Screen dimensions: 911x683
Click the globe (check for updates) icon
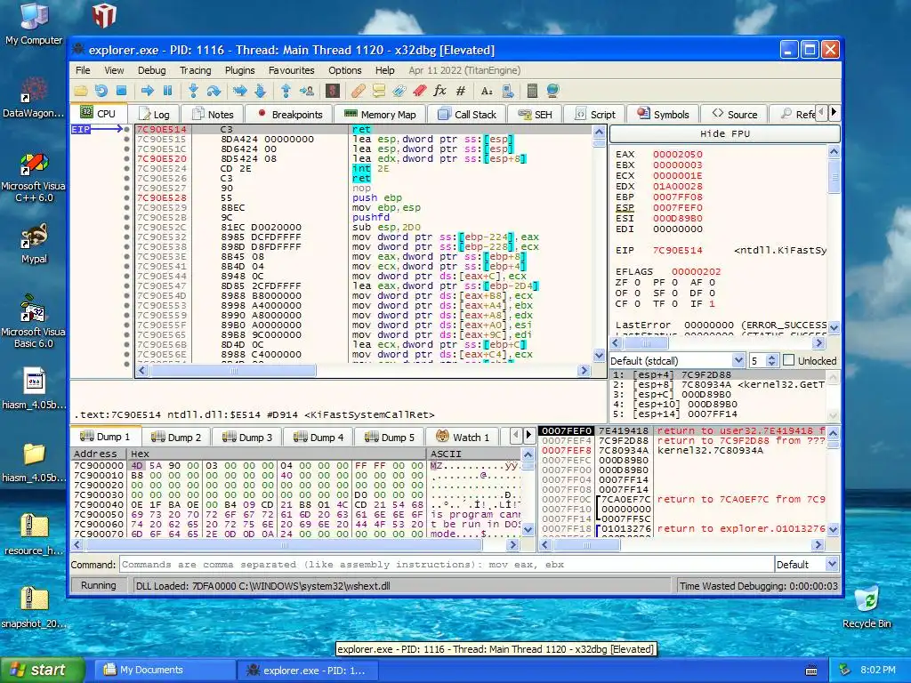[x=552, y=91]
